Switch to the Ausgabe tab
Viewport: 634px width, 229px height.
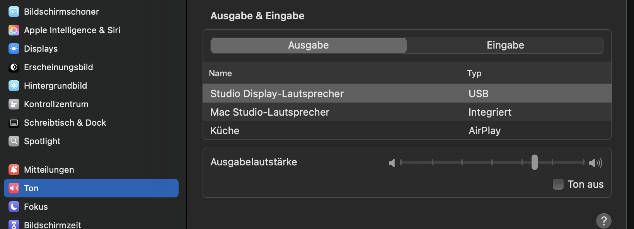308,45
